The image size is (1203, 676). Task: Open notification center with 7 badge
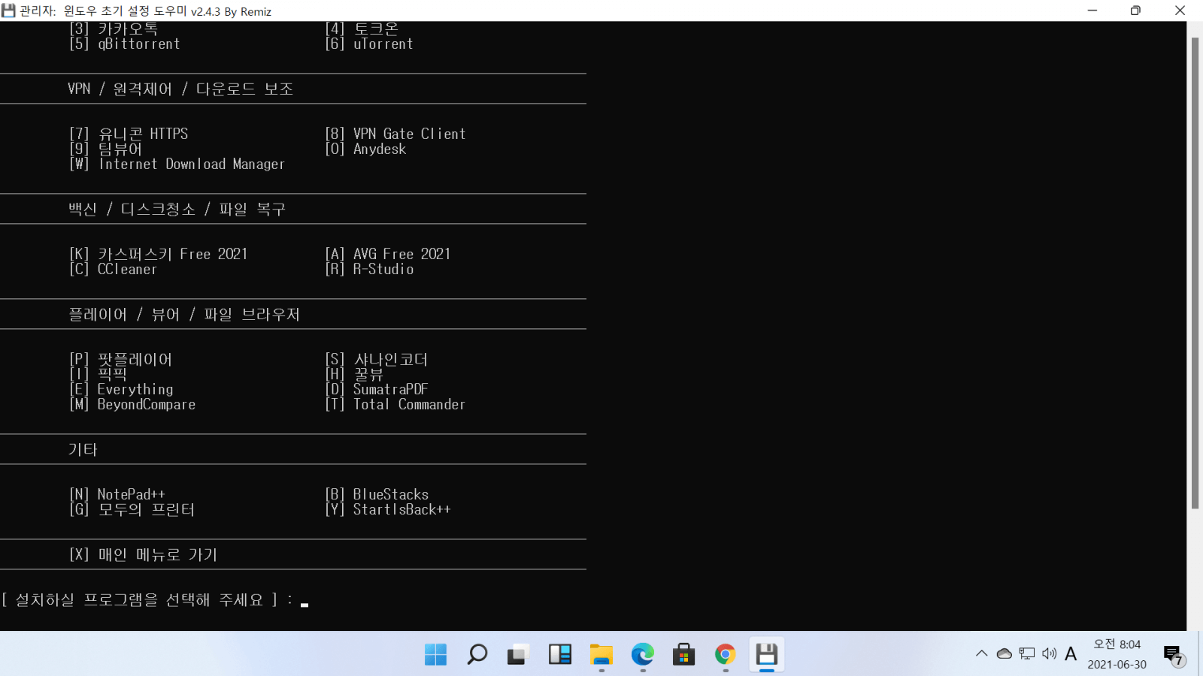(x=1174, y=655)
